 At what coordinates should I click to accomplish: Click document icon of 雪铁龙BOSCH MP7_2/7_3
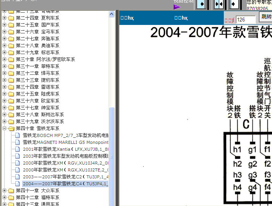click(18, 135)
